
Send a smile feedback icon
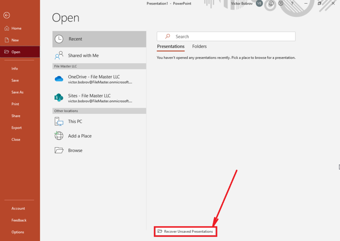tap(271, 3)
